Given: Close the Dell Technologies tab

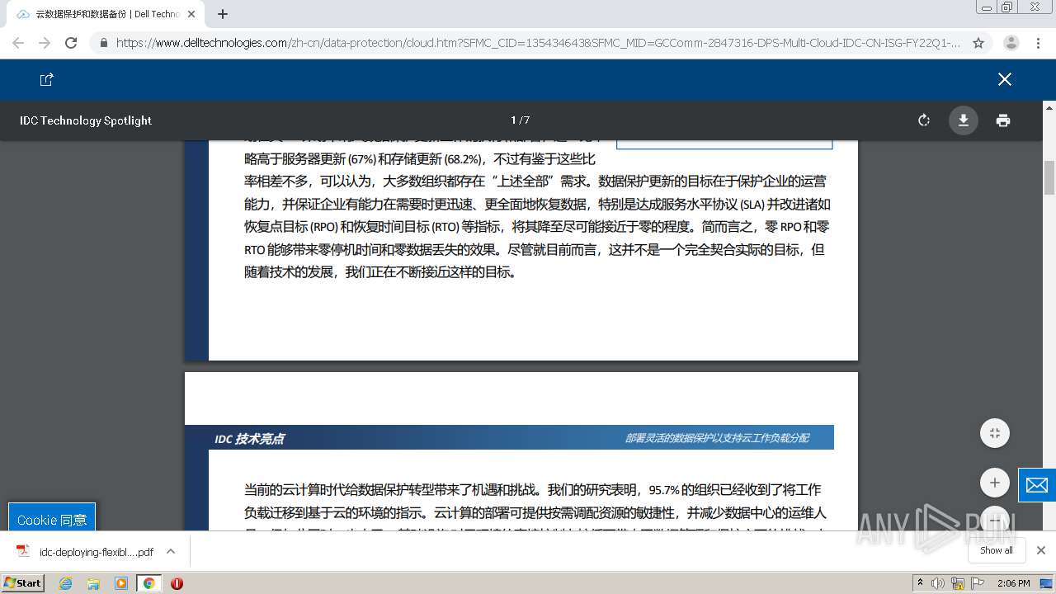Looking at the screenshot, I should pyautogui.click(x=191, y=14).
